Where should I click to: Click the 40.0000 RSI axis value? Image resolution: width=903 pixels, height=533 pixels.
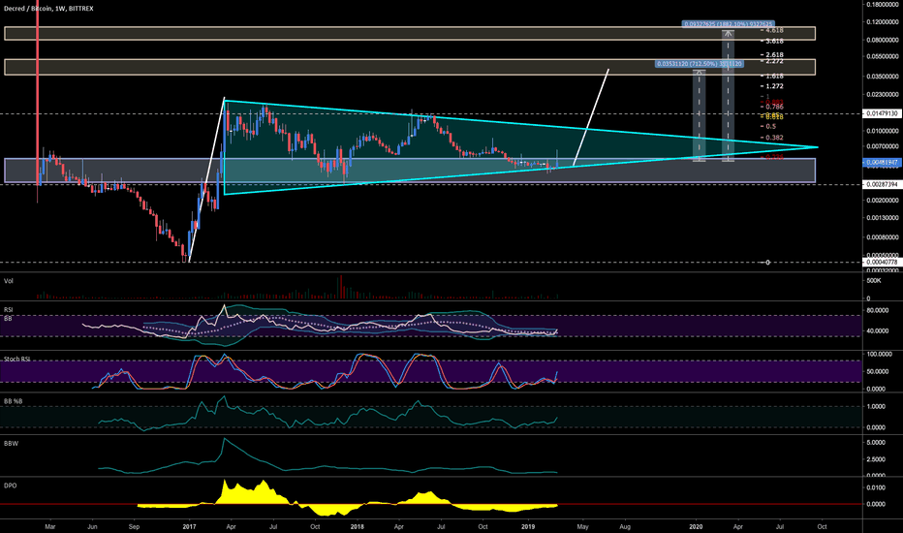click(x=877, y=331)
